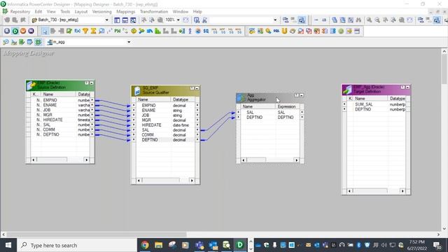Toggle the Overview window toolbar button
The image size is (448, 252).
(x=133, y=20)
